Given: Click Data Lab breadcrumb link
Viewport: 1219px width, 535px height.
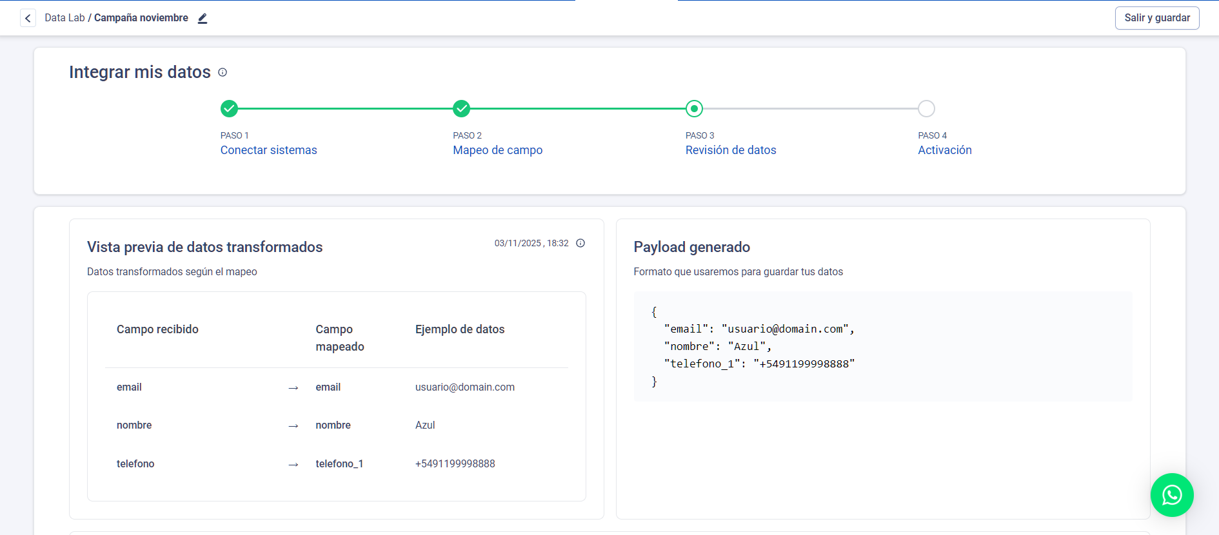Looking at the screenshot, I should coord(64,18).
